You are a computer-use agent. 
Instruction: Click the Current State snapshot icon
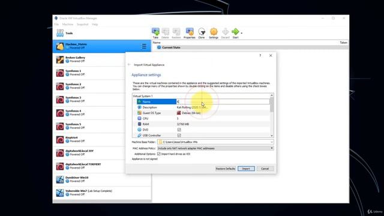pos(159,47)
